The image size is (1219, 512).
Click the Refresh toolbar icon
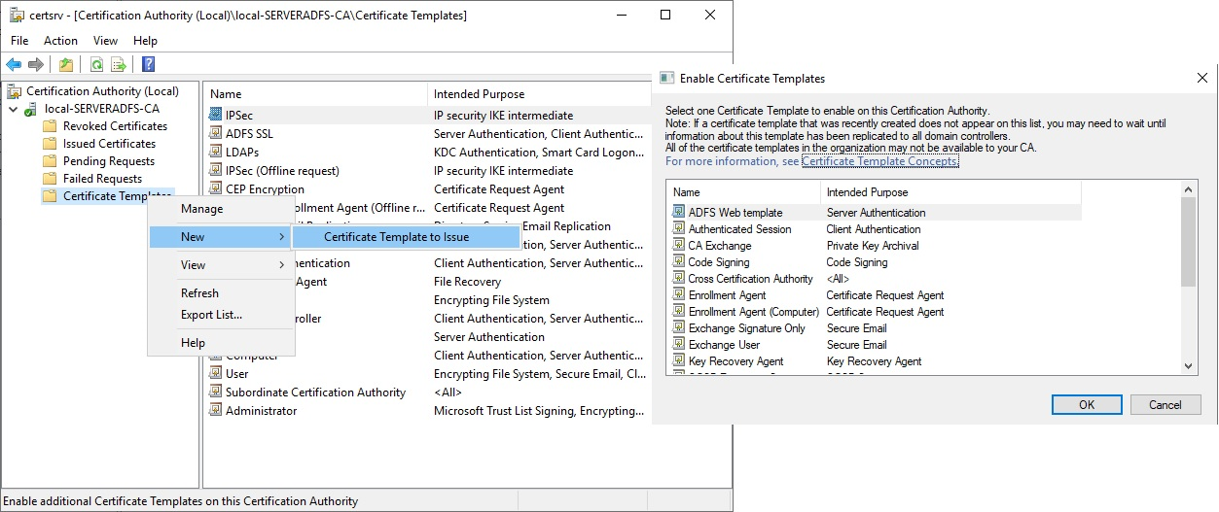[96, 65]
